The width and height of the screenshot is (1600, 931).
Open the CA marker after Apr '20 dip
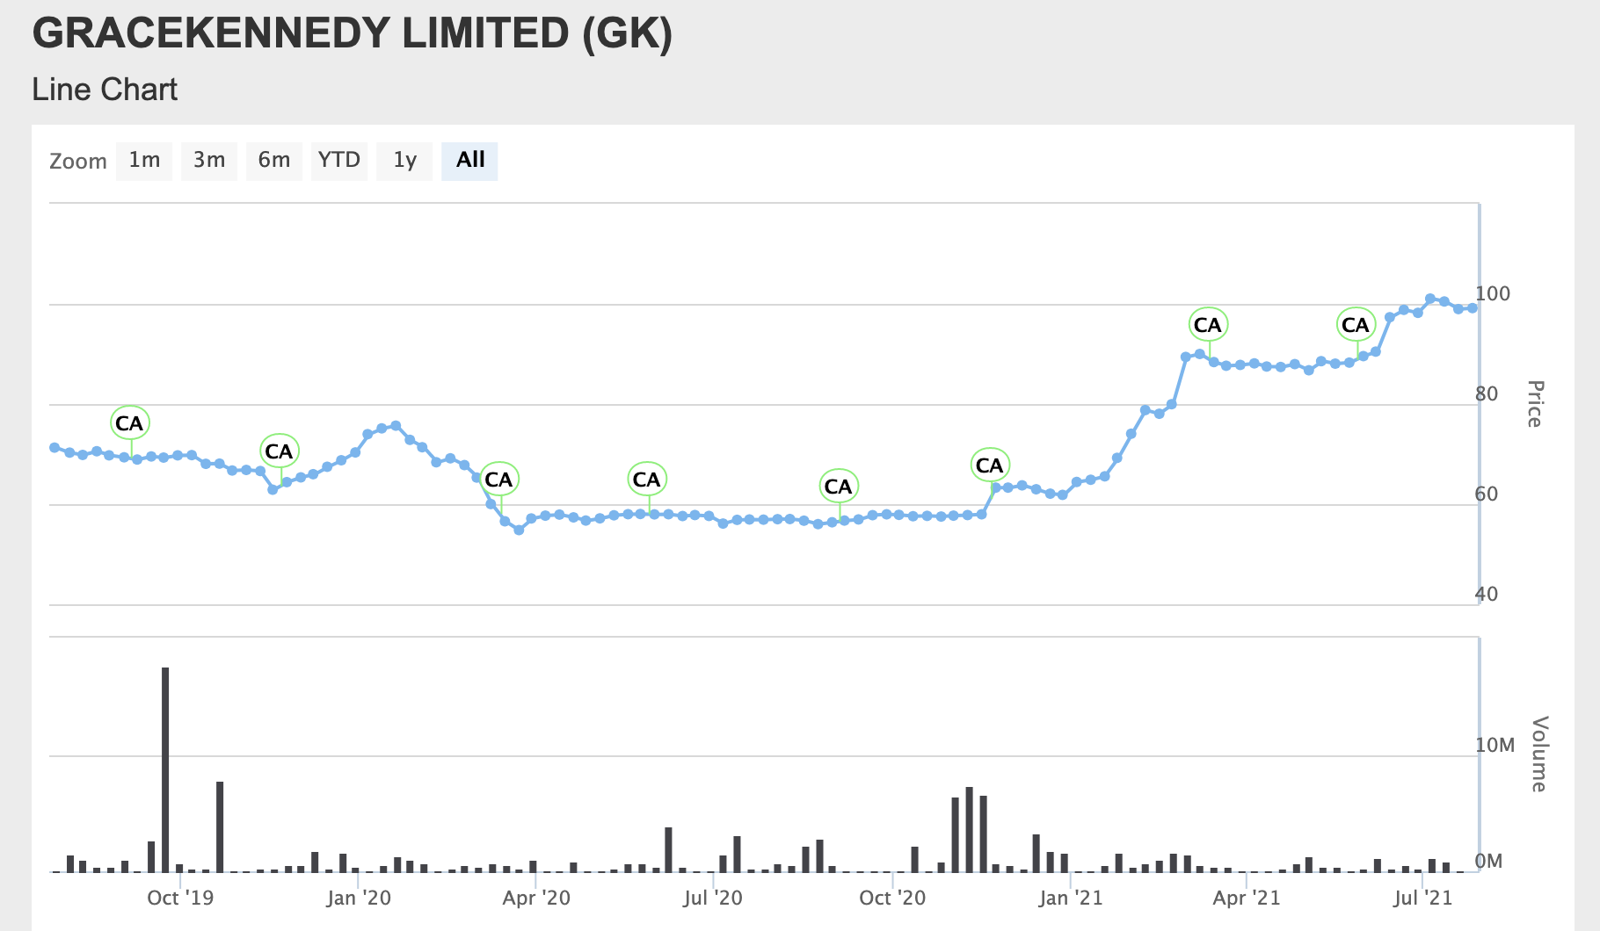tap(498, 480)
